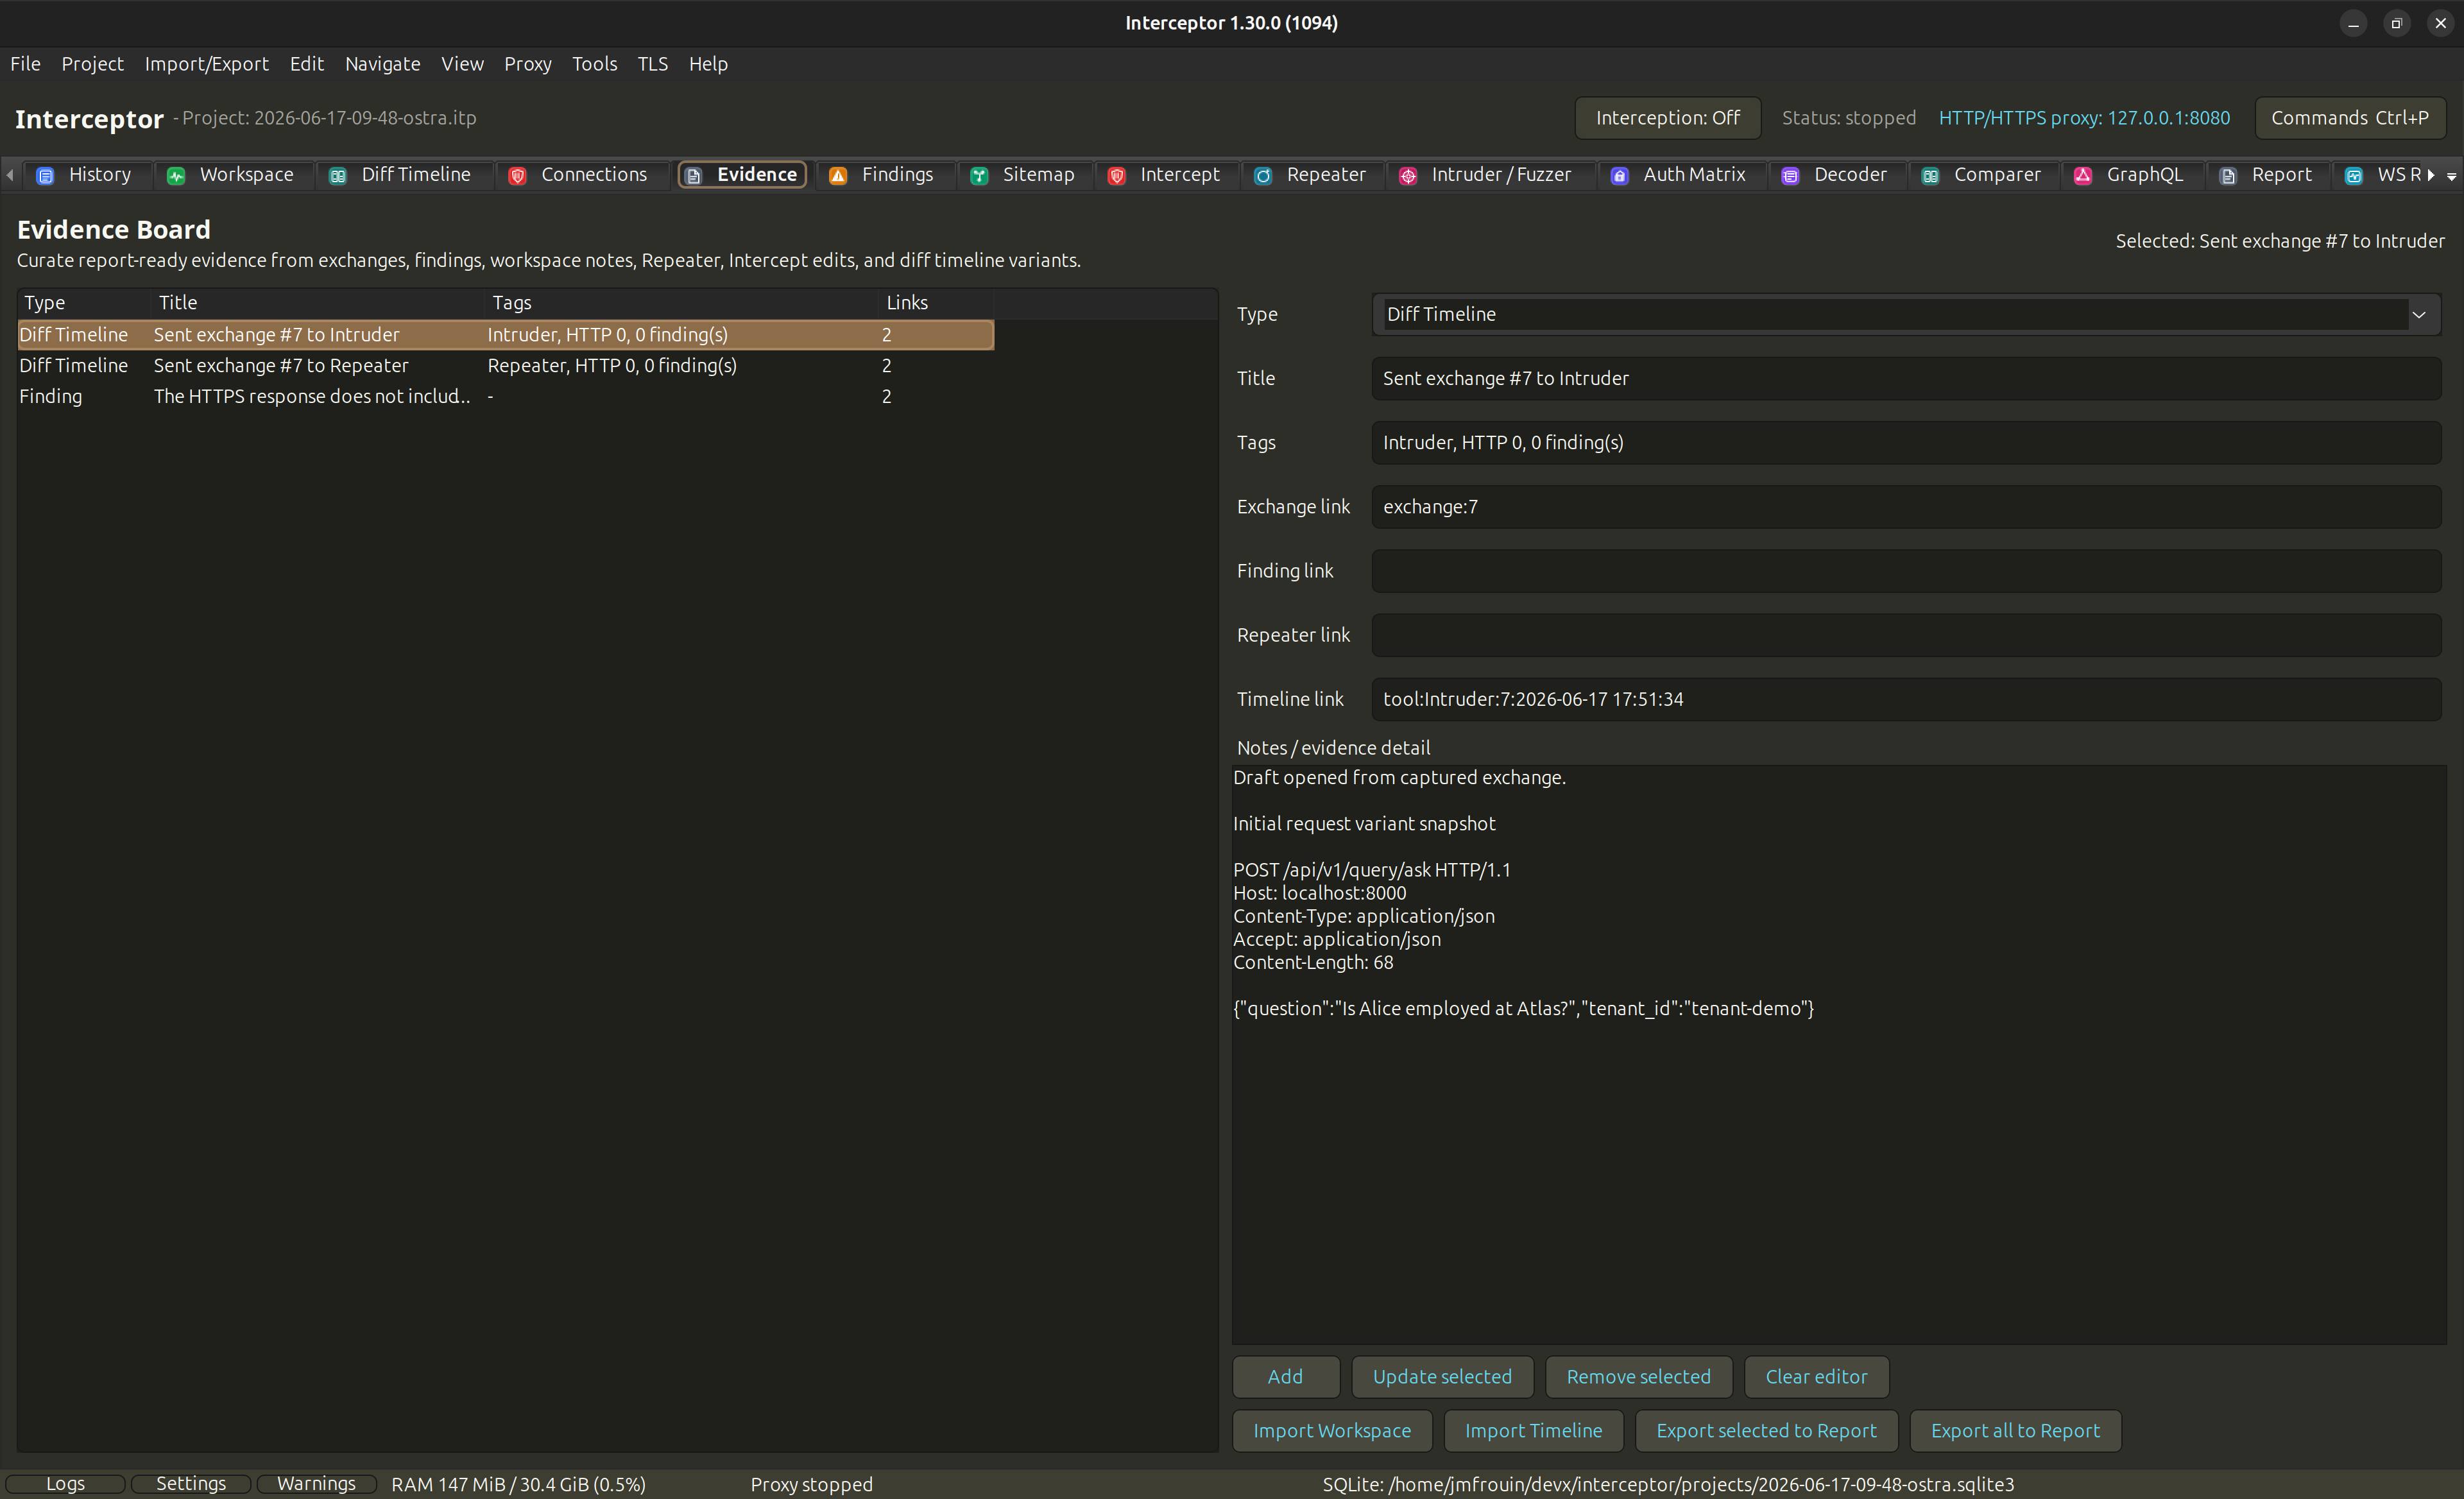The height and width of the screenshot is (1499, 2464).
Task: Open the Edit menu
Action: (306, 64)
